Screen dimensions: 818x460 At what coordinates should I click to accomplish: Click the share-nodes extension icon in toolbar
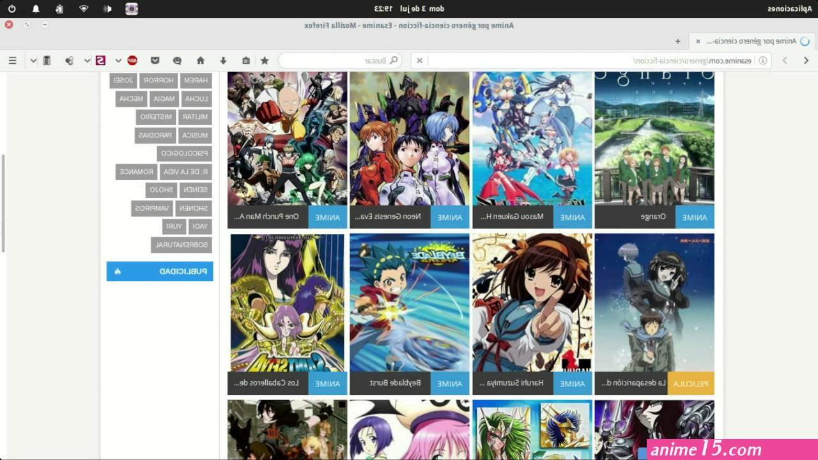(69, 61)
